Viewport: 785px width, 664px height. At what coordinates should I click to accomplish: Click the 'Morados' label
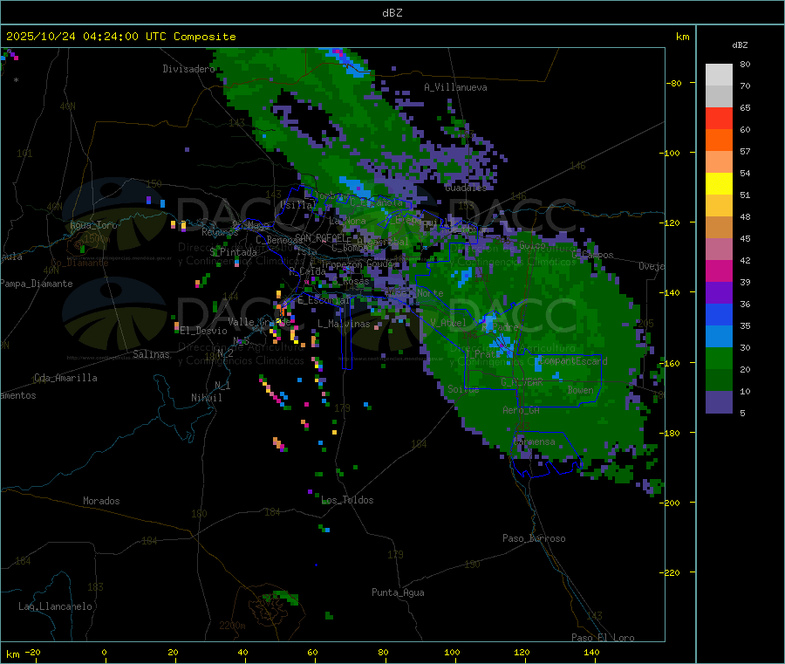coord(101,501)
